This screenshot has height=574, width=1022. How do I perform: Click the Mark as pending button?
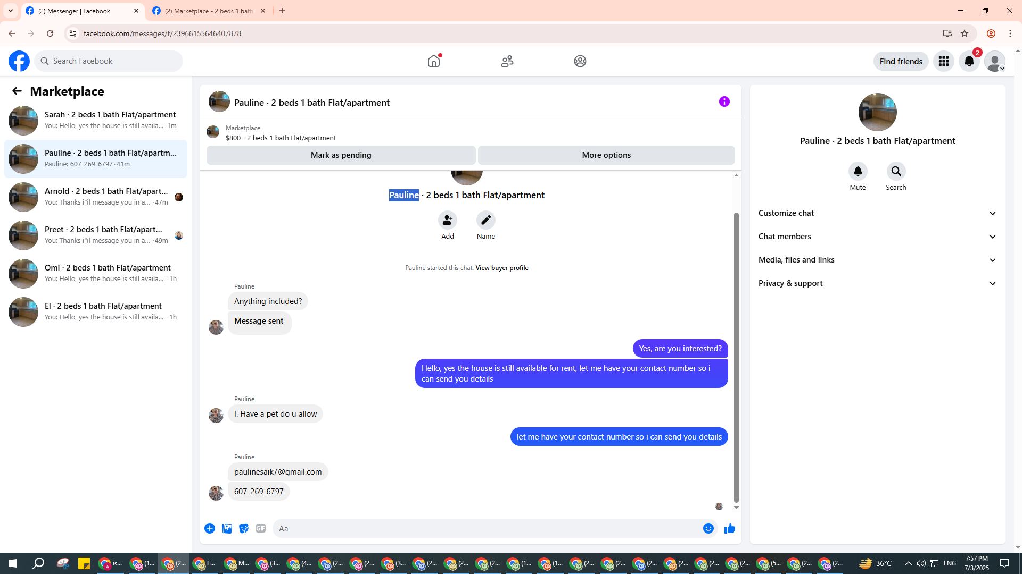(341, 155)
